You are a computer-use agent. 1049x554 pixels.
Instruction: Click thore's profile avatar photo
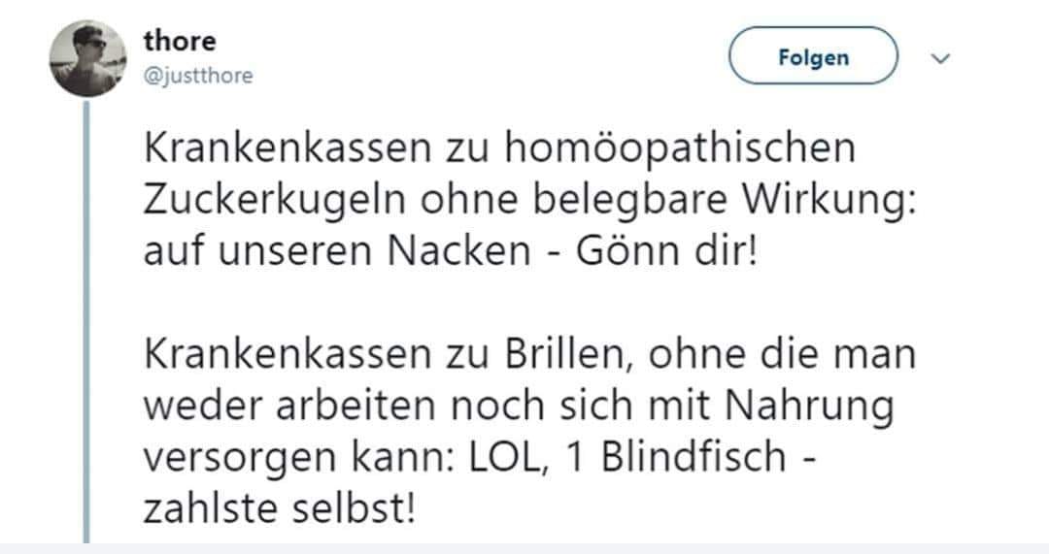point(87,57)
